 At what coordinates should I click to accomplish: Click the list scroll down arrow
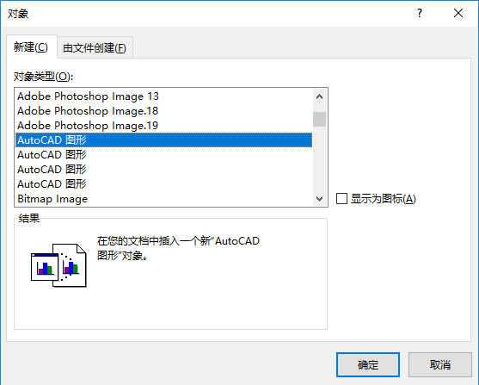click(320, 199)
